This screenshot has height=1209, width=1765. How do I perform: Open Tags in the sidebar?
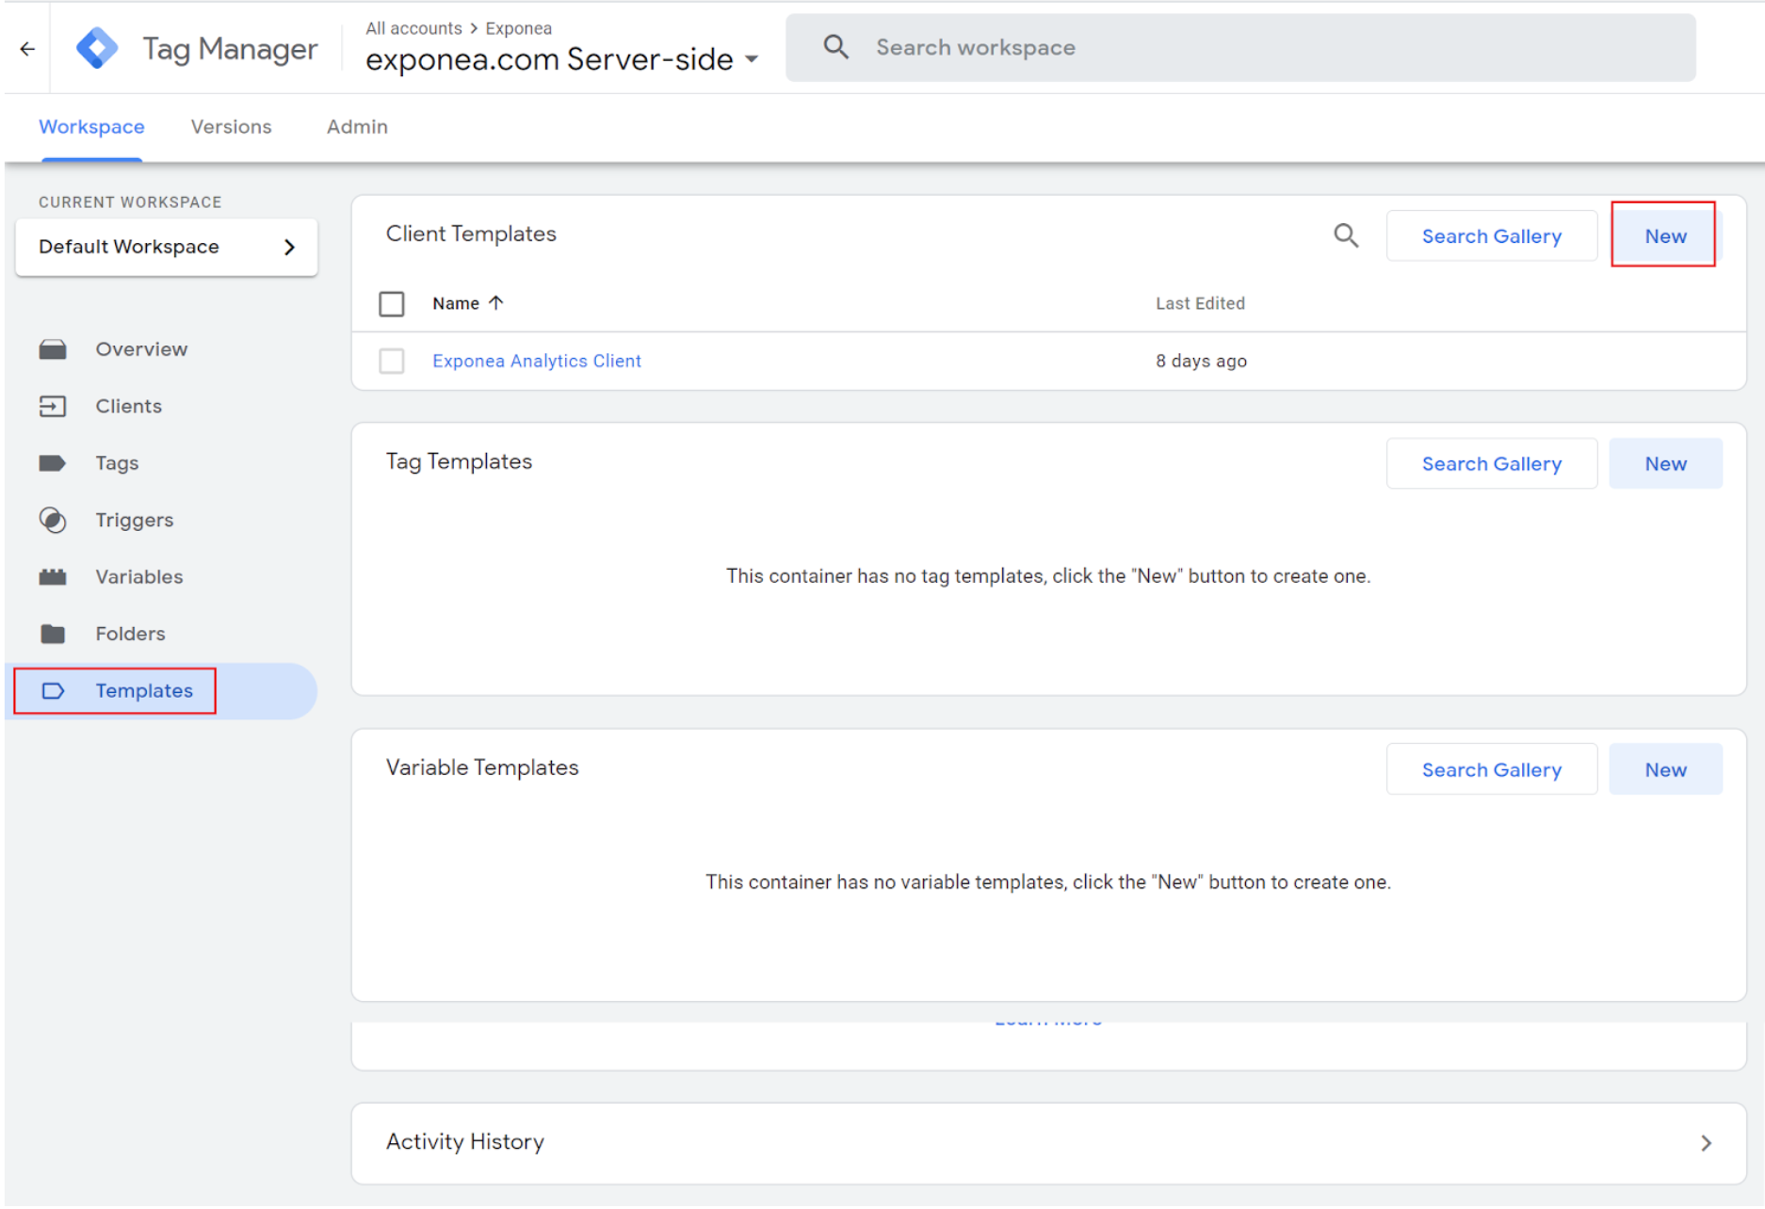(117, 463)
